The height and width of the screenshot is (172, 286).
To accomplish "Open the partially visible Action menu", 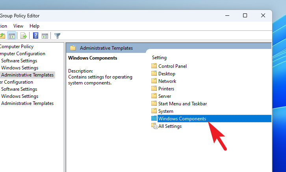I will click(3, 26).
